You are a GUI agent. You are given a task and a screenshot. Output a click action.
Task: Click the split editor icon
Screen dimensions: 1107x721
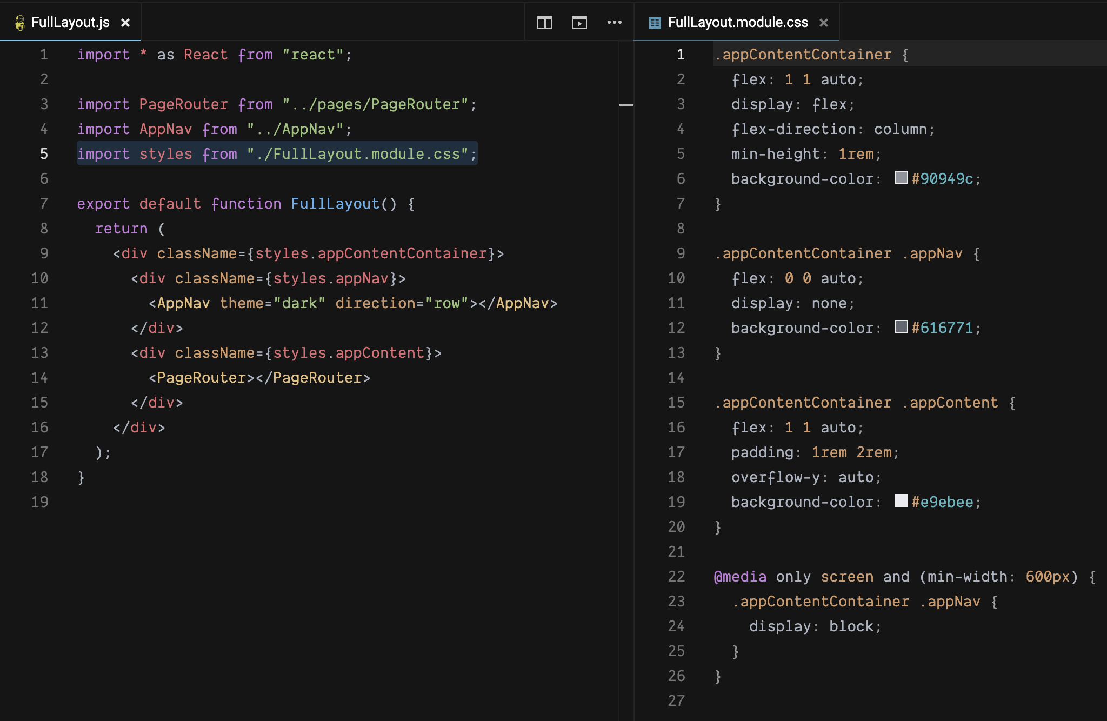(544, 23)
